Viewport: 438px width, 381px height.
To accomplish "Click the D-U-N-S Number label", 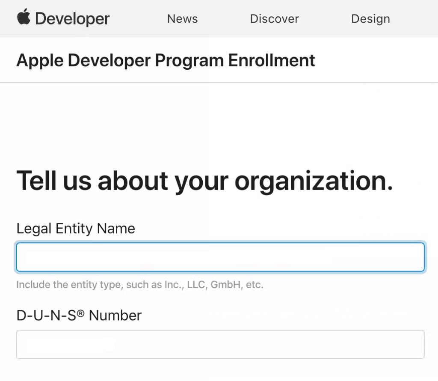I will point(79,316).
